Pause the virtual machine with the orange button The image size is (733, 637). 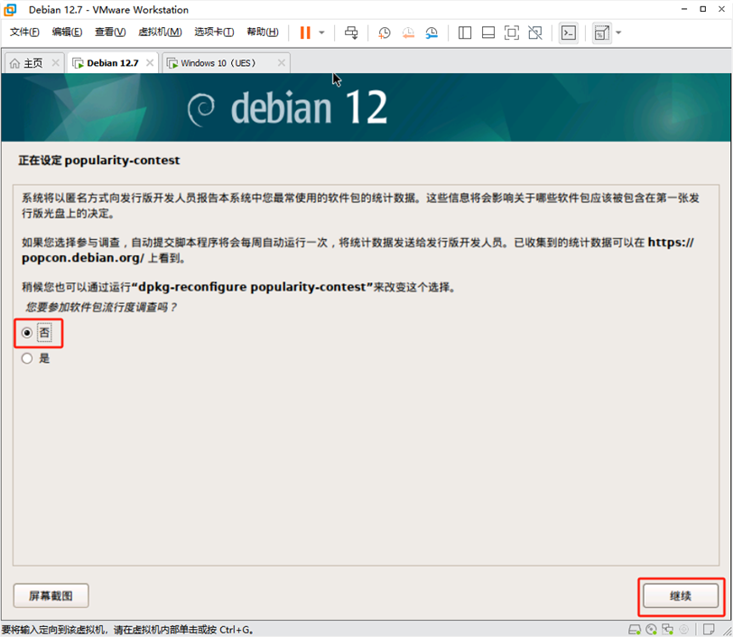pos(305,32)
